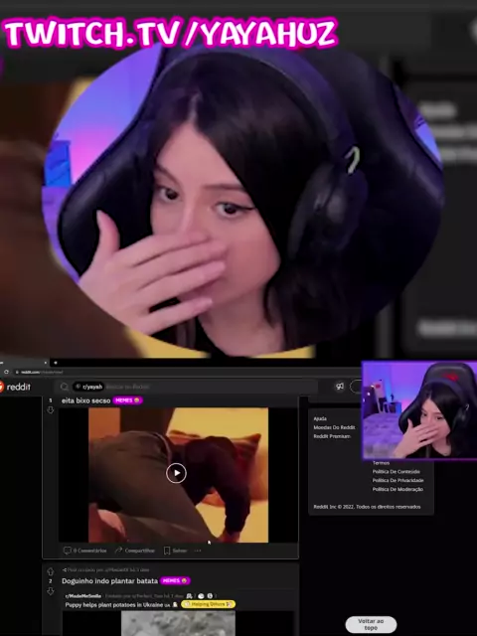Viewport: 477px width, 636px height.
Task: Click the megaphone advertise icon in header
Action: (x=340, y=387)
